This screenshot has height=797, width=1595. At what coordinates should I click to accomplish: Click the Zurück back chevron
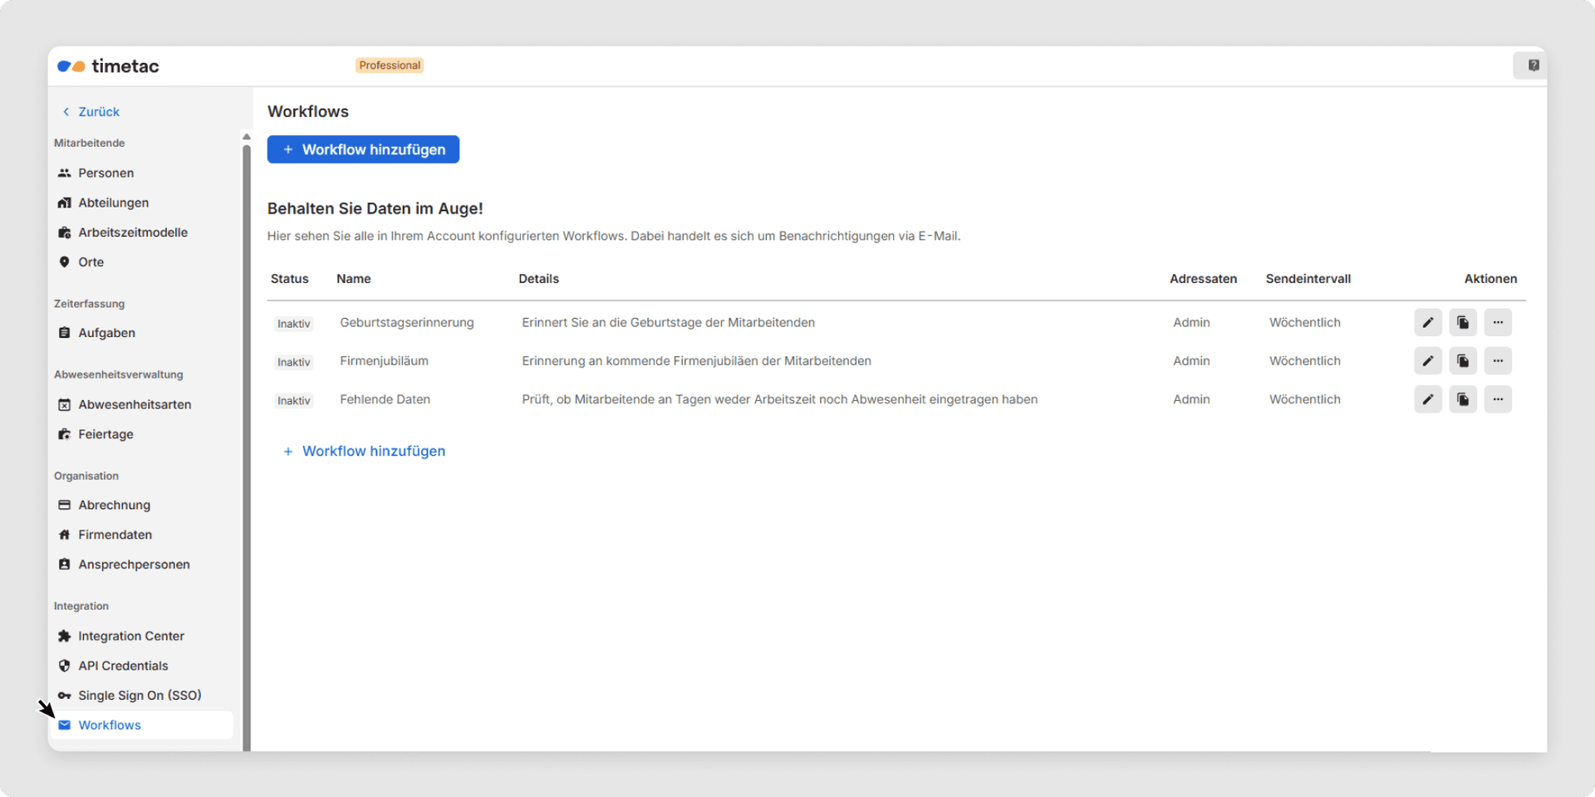click(x=66, y=111)
